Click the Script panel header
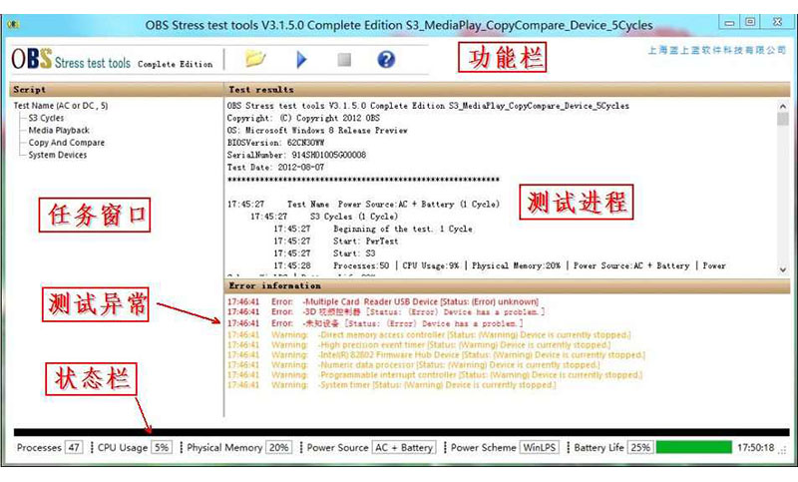The height and width of the screenshot is (482, 798). click(117, 90)
